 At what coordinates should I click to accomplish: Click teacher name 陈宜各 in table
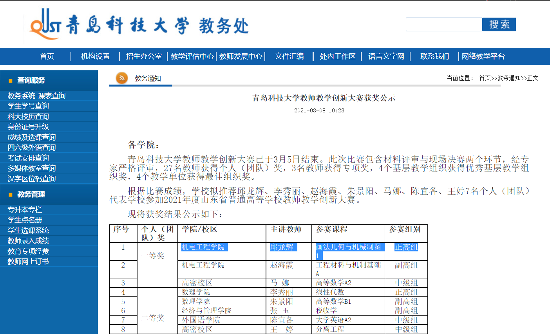coord(282,320)
